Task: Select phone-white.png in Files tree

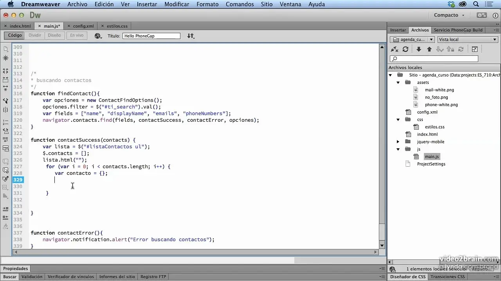Action: coord(441,105)
